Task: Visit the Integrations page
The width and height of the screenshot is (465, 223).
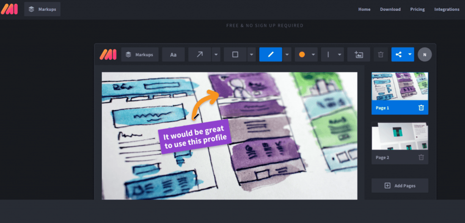Action: pos(447,9)
